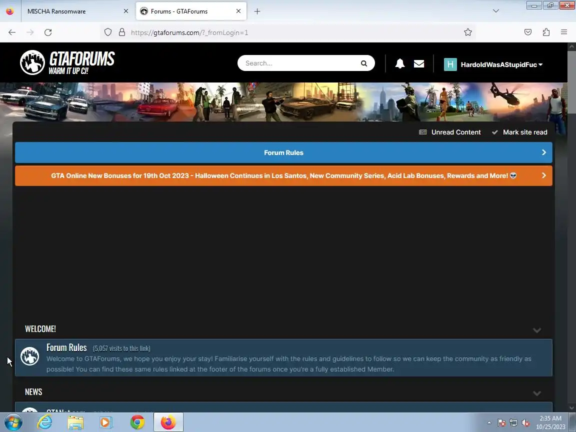Click the GTAForums logo in header
576x432 pixels.
[67, 62]
